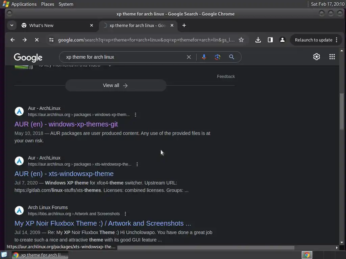Switch to the What's New tab
The width and height of the screenshot is (346, 259).
(58, 25)
